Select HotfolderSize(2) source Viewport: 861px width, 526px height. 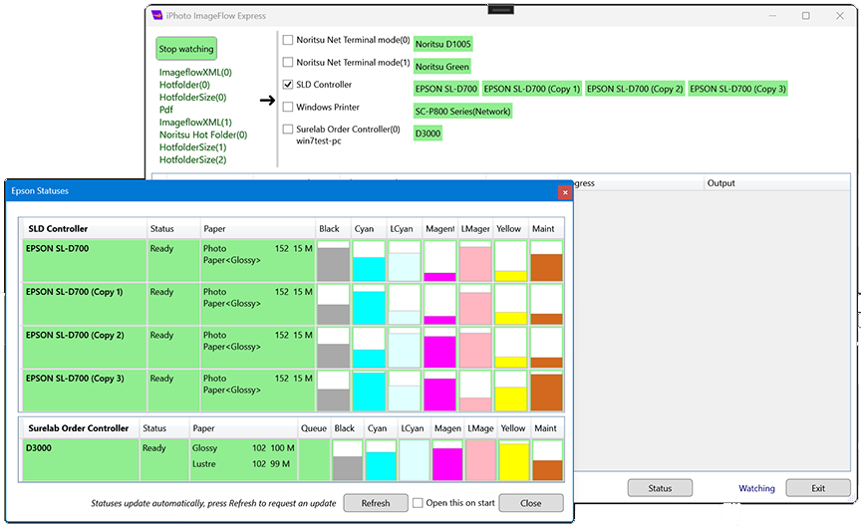(x=192, y=159)
